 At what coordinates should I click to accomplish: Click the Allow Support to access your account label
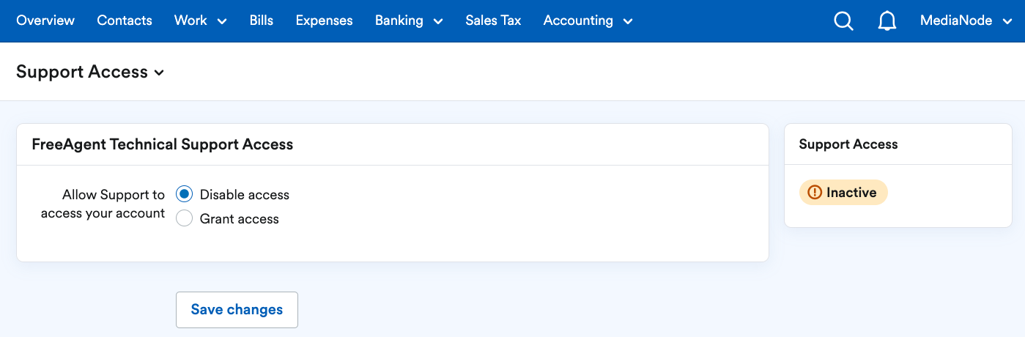tap(103, 204)
